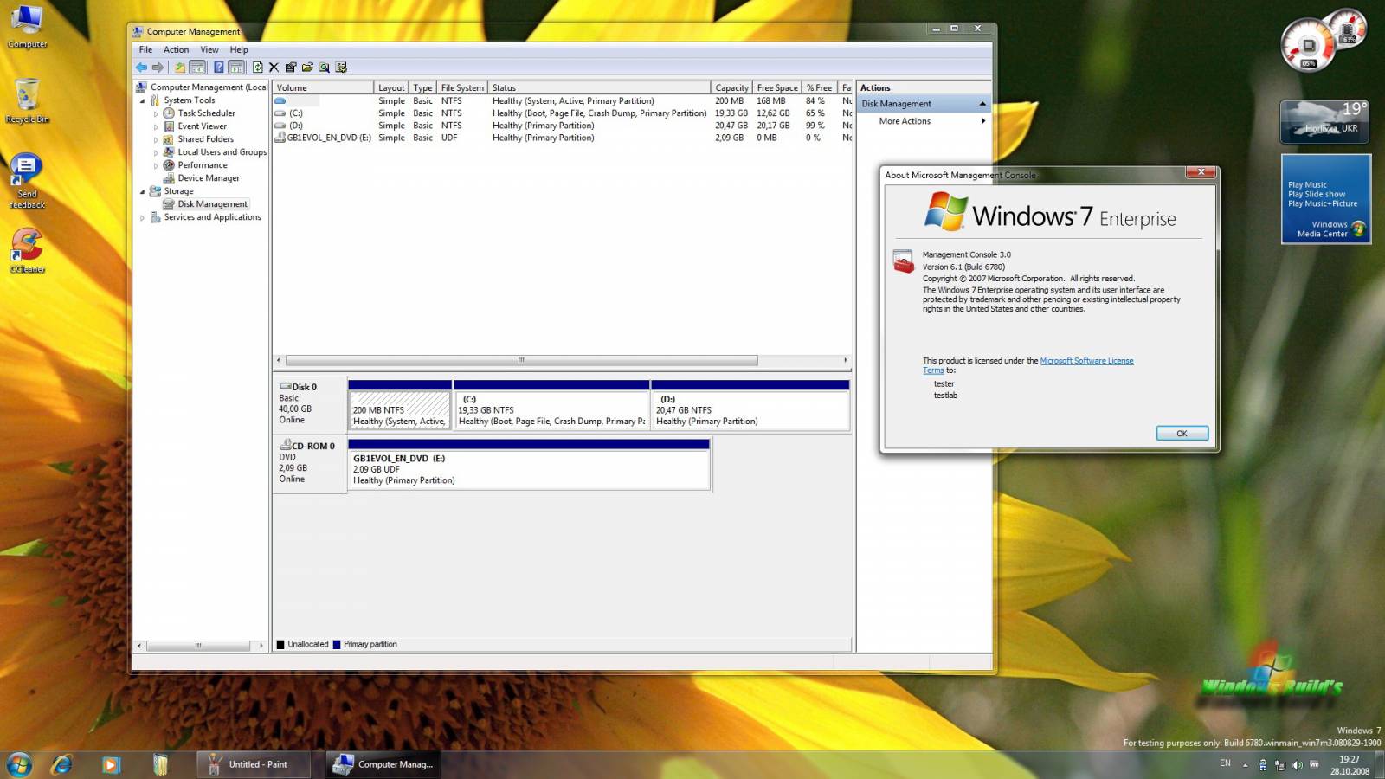Collapse the System Tools tree node
Viewport: 1385px width, 779px height.
coord(143,100)
